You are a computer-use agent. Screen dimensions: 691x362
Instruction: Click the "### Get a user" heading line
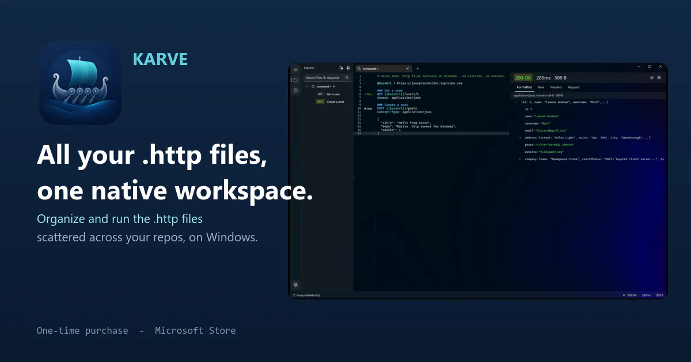coord(390,90)
